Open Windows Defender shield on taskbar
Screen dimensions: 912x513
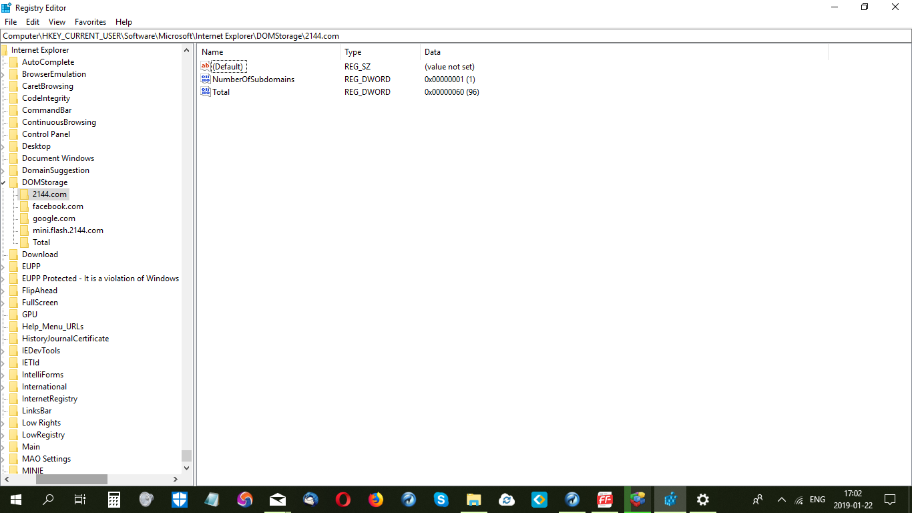click(180, 500)
